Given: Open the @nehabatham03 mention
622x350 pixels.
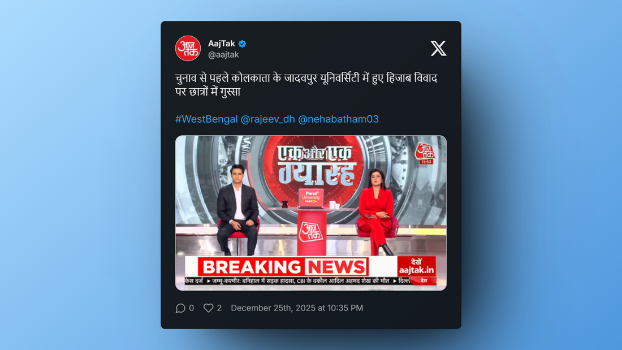Looking at the screenshot, I should 338,119.
